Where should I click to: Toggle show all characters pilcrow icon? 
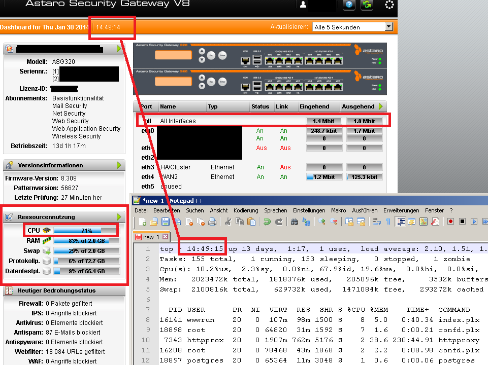[x=388, y=222]
